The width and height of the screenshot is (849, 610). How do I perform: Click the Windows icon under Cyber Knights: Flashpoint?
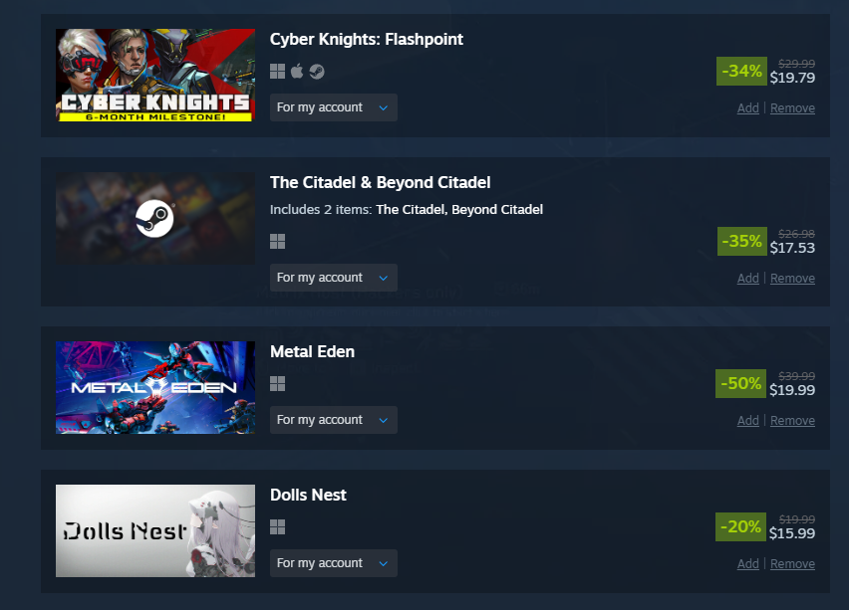coord(277,72)
